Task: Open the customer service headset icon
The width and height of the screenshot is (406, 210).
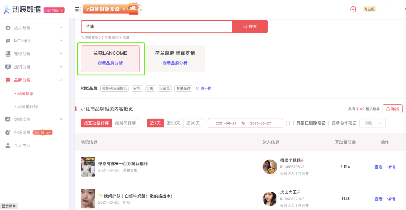Action: (353, 9)
